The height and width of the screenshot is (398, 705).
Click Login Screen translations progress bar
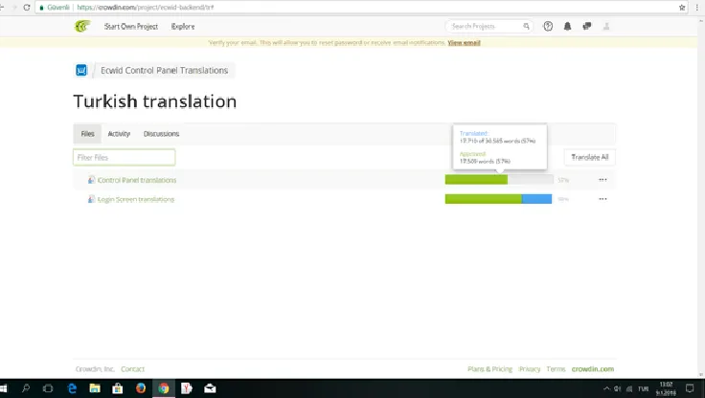pyautogui.click(x=499, y=199)
